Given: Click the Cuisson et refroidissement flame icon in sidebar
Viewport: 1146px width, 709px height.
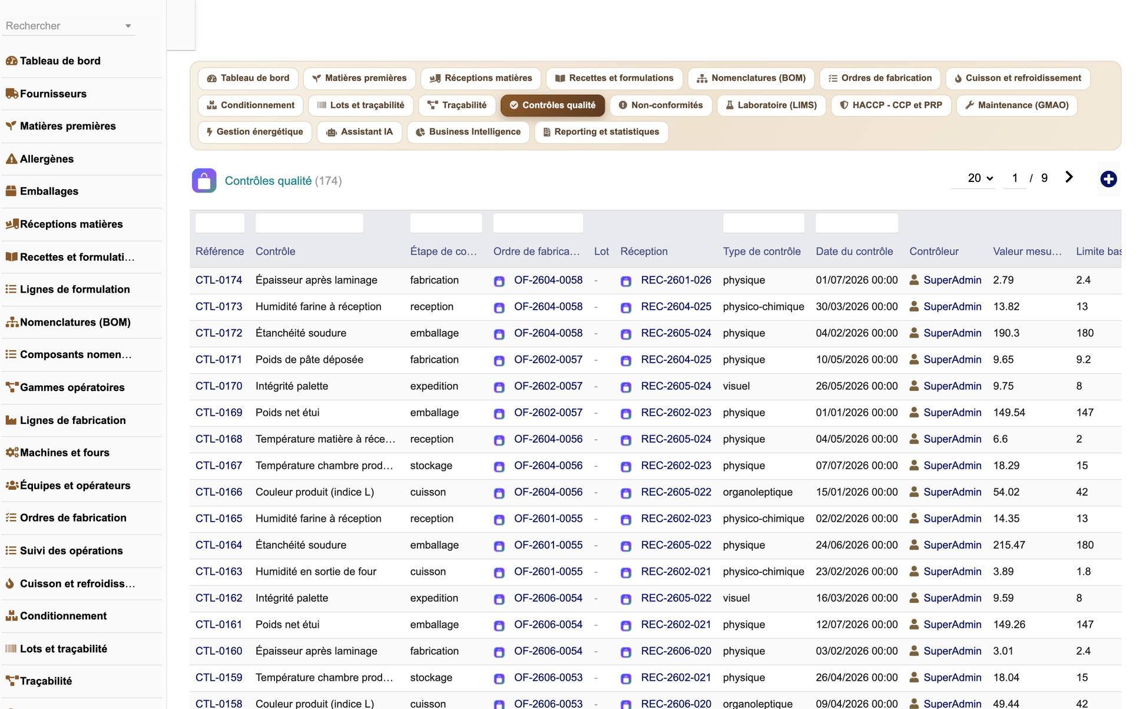Looking at the screenshot, I should pyautogui.click(x=10, y=584).
